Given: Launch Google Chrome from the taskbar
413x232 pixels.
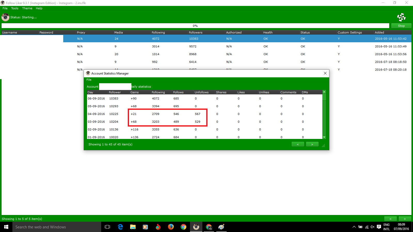Looking at the screenshot, I should pyautogui.click(x=183, y=227).
